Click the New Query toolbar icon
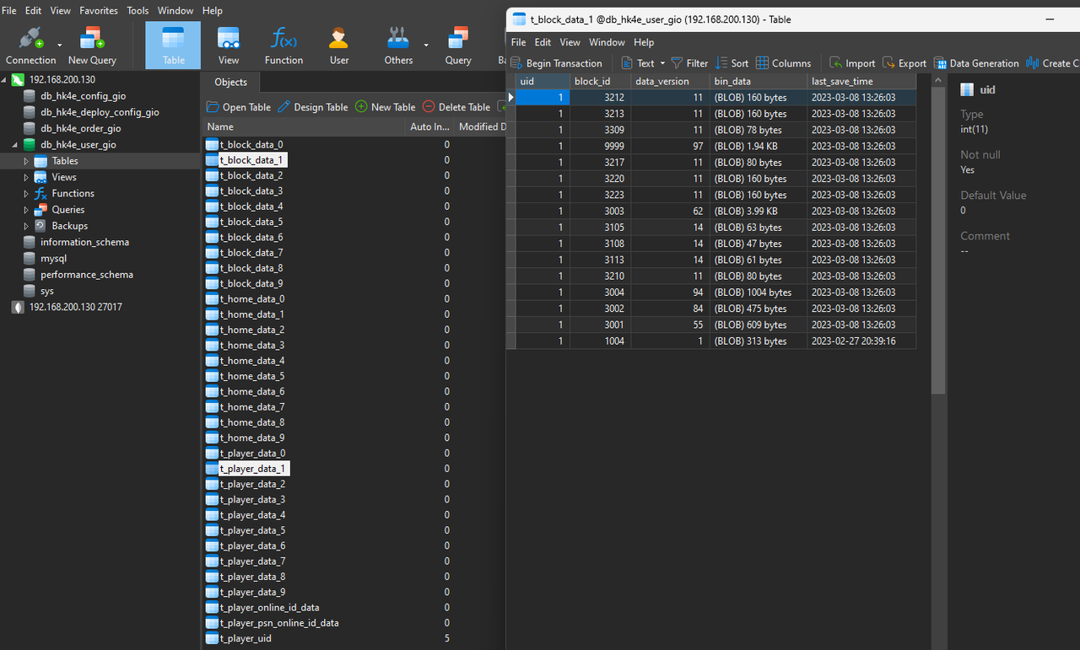Viewport: 1080px width, 650px height. 92,46
